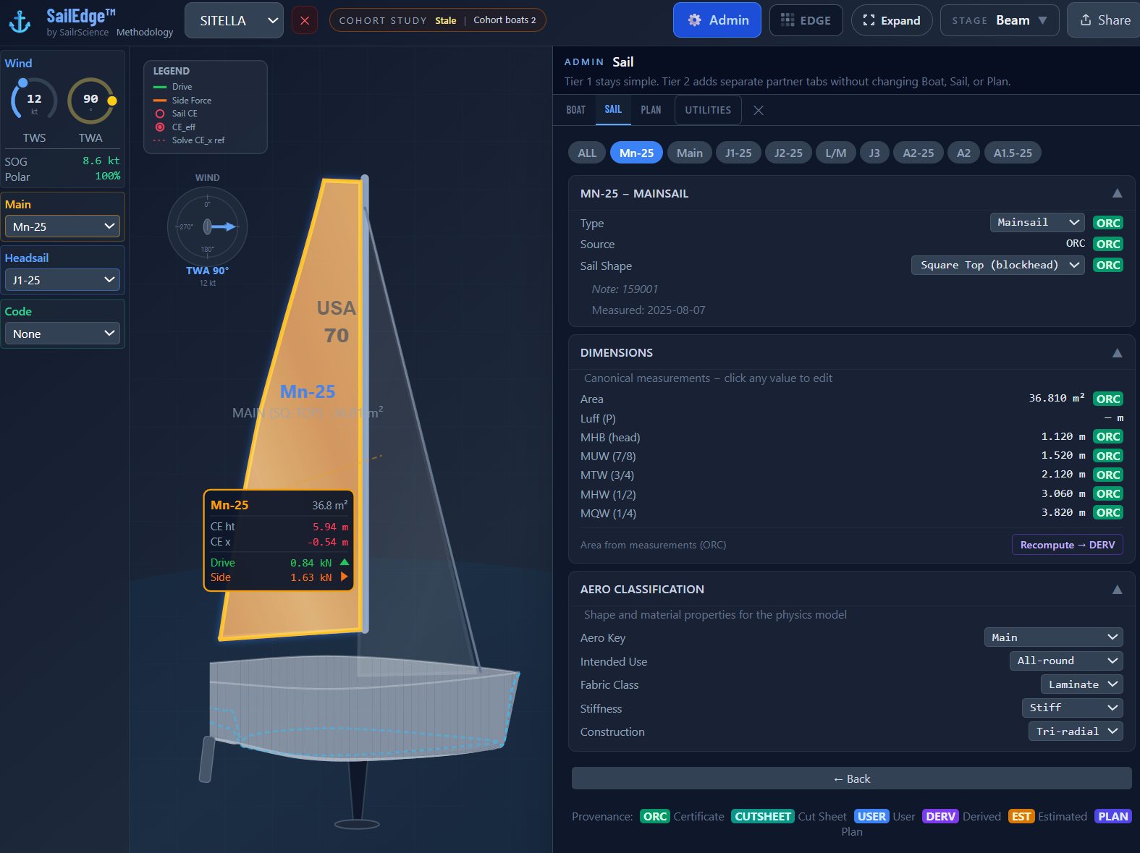Select the A2-25 sail chip
Image resolution: width=1140 pixels, height=853 pixels.
tap(919, 153)
